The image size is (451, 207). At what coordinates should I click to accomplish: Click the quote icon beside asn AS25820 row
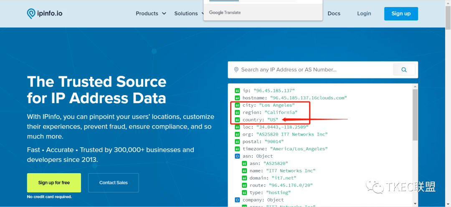tap(244, 163)
